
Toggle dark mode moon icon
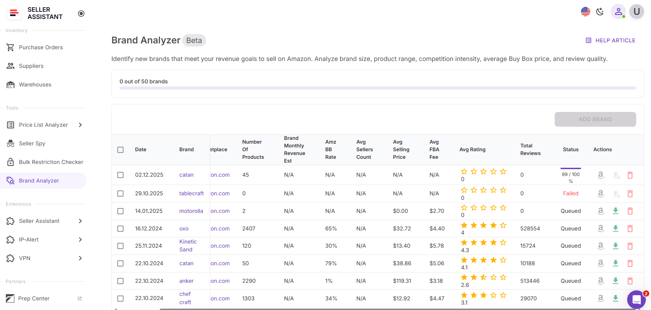point(600,11)
